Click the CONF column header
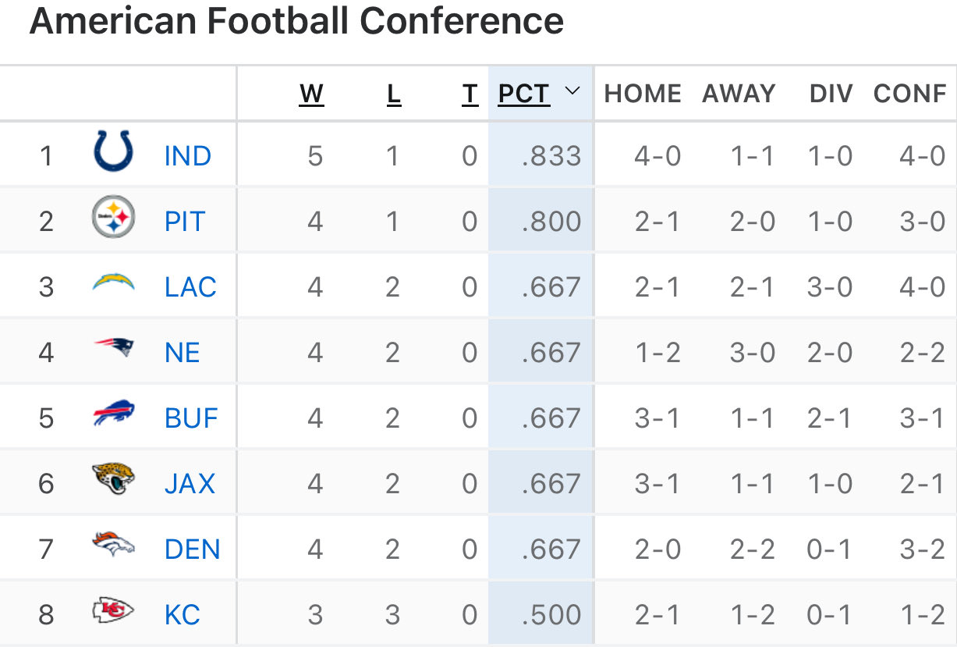The width and height of the screenshot is (957, 647). [909, 94]
